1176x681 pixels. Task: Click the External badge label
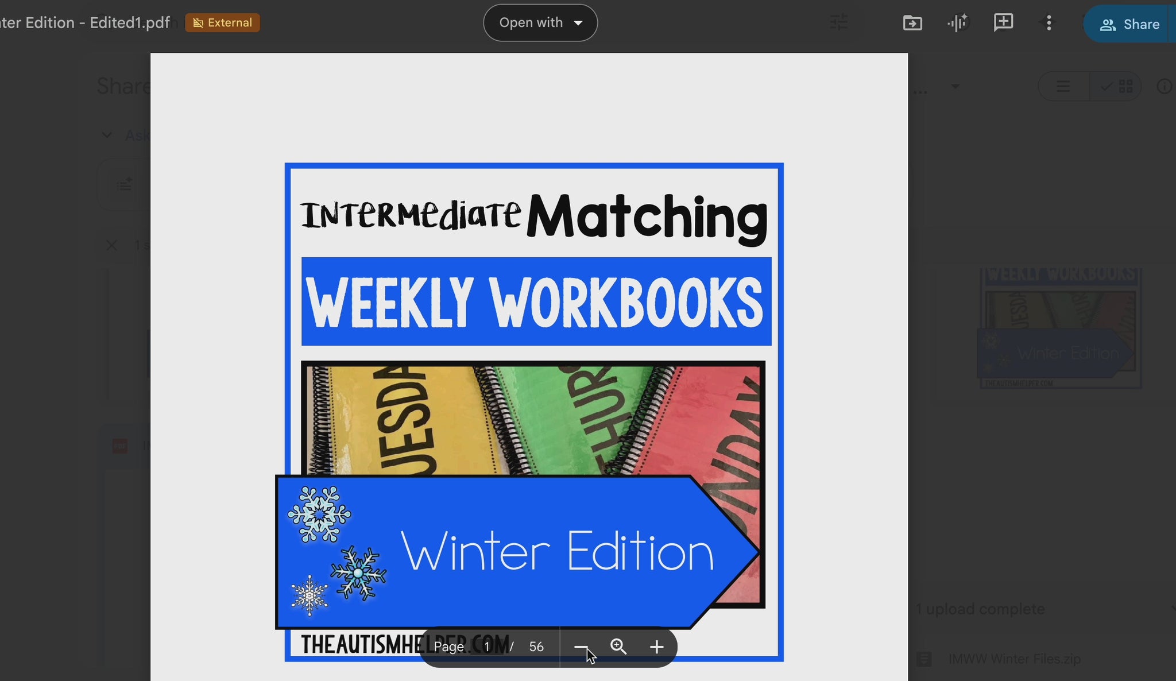223,23
